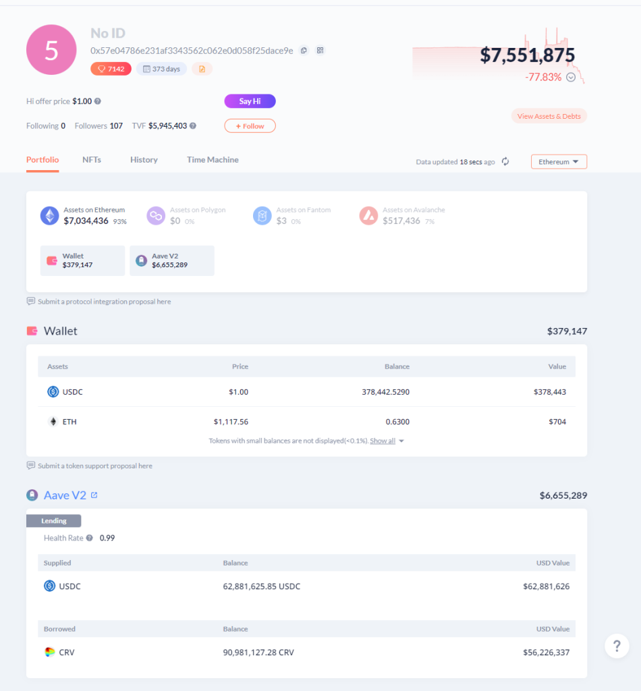Click the Say Hi button

click(250, 101)
